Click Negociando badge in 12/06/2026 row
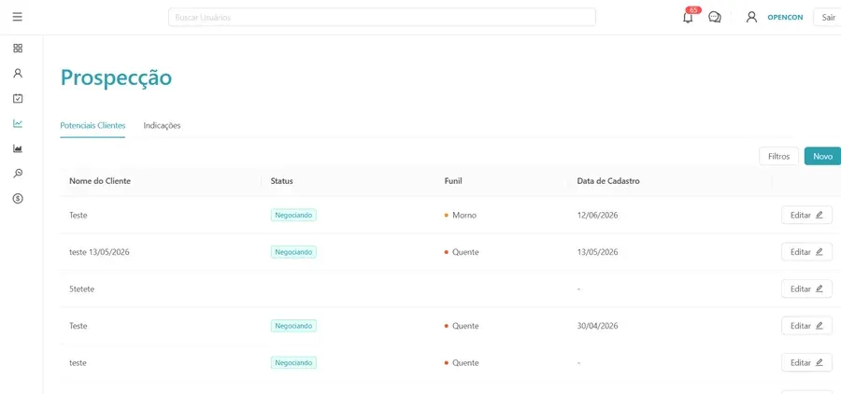This screenshot has height=394, width=841. tap(293, 215)
